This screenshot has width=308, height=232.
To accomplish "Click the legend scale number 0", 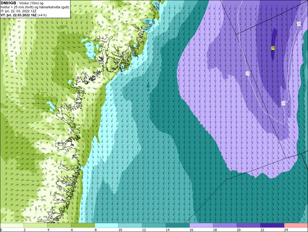I will [x=1, y=230].
